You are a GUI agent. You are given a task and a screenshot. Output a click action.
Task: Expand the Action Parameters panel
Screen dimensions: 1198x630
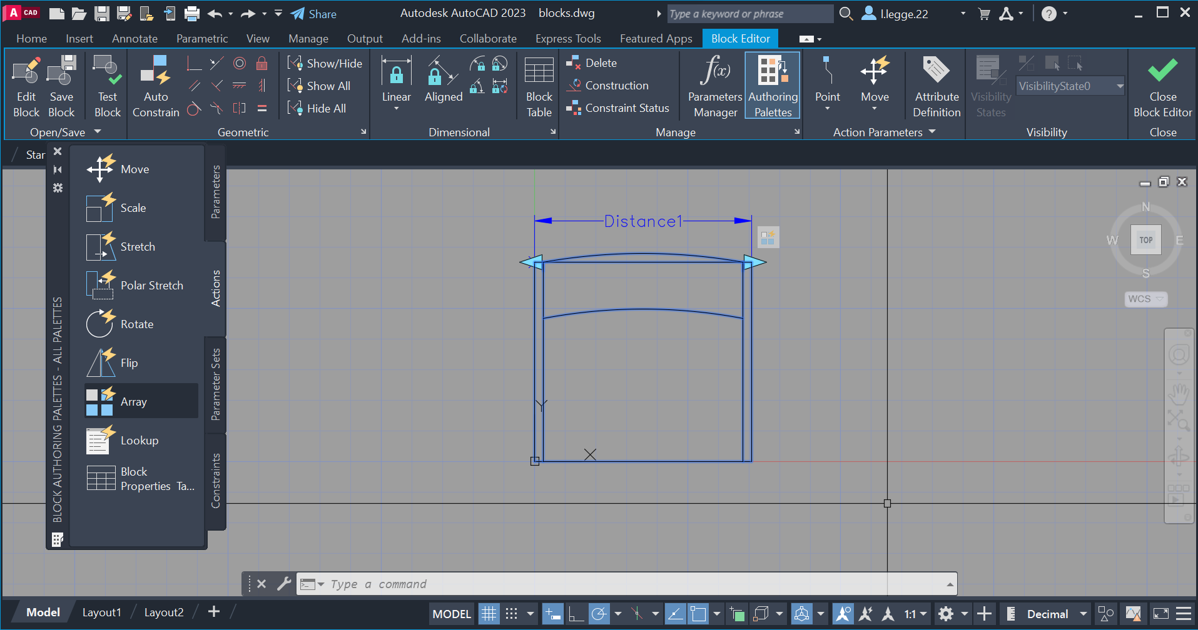[884, 132]
